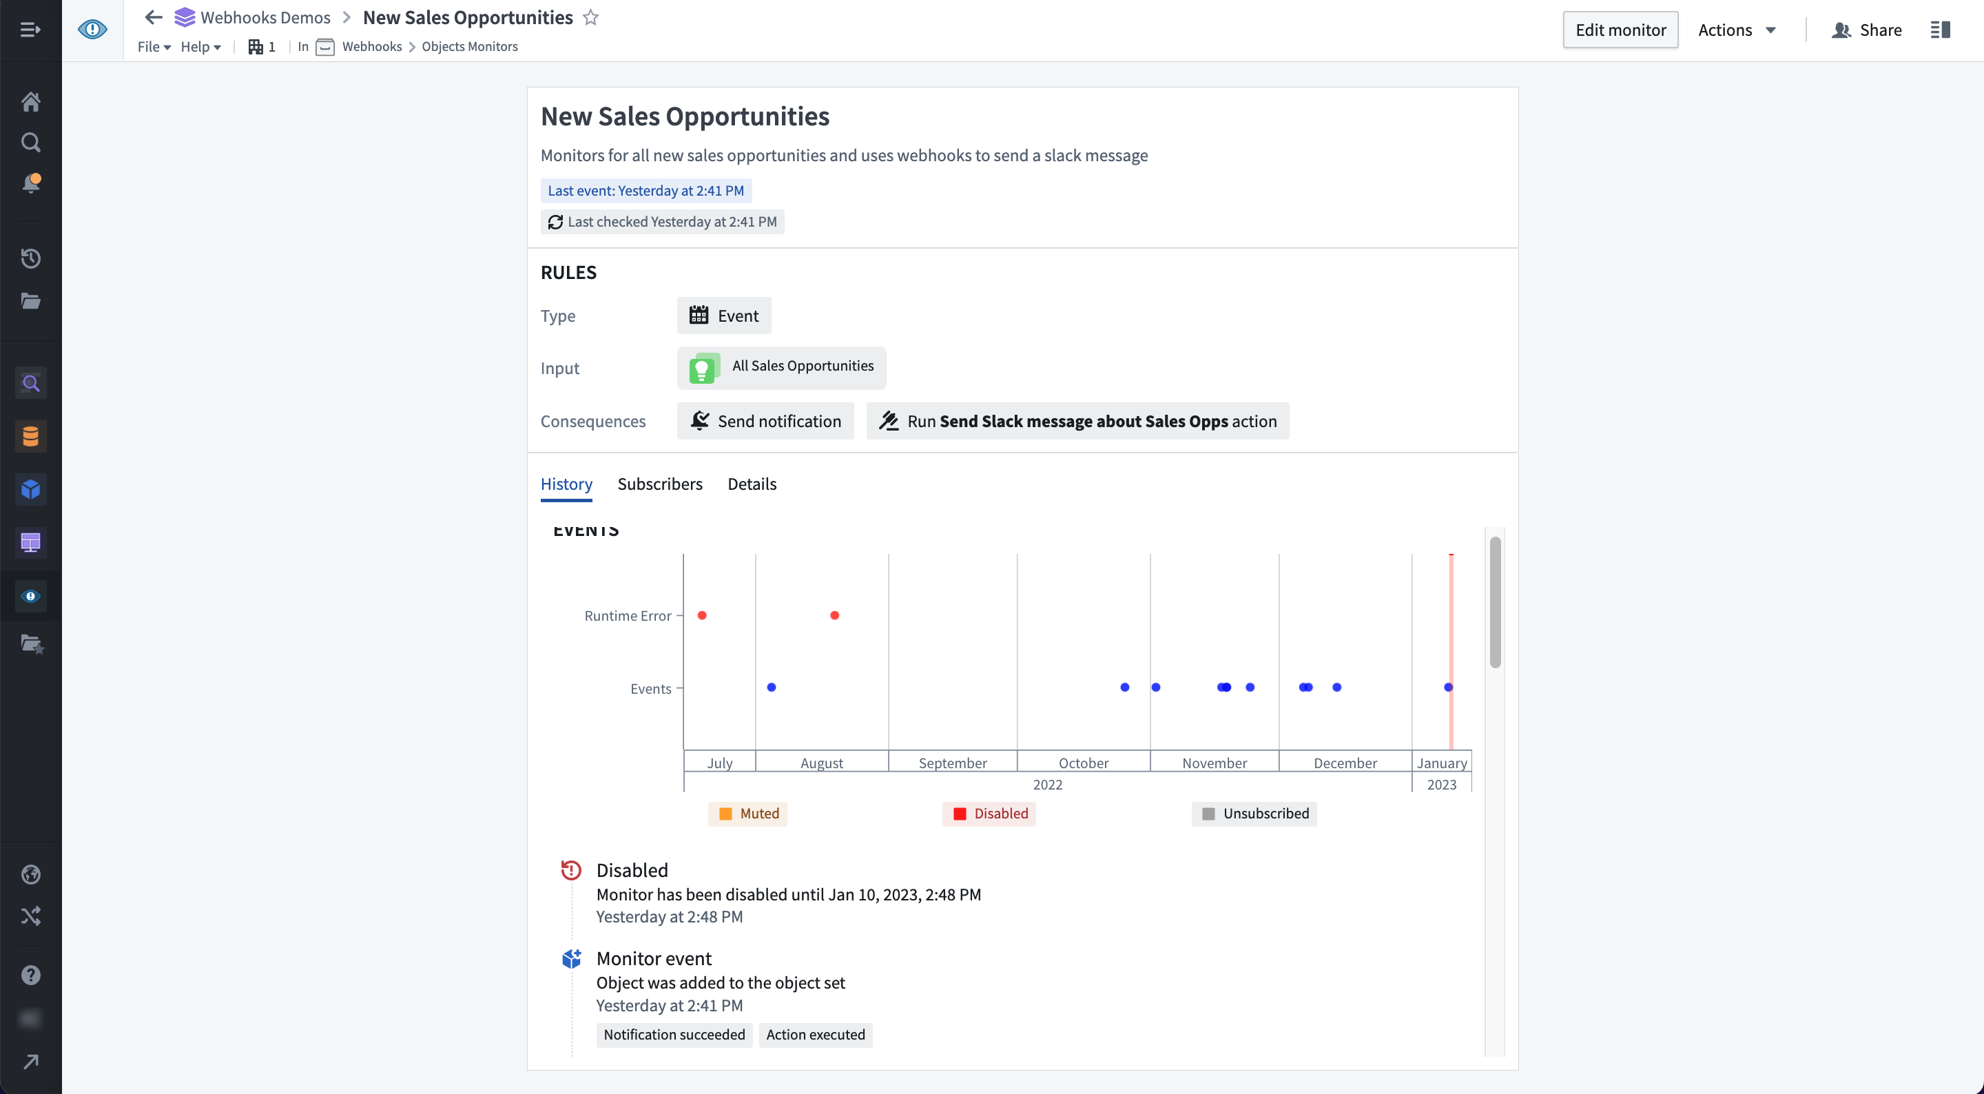Open the files folder icon
This screenshot has width=1984, height=1094.
pos(30,300)
